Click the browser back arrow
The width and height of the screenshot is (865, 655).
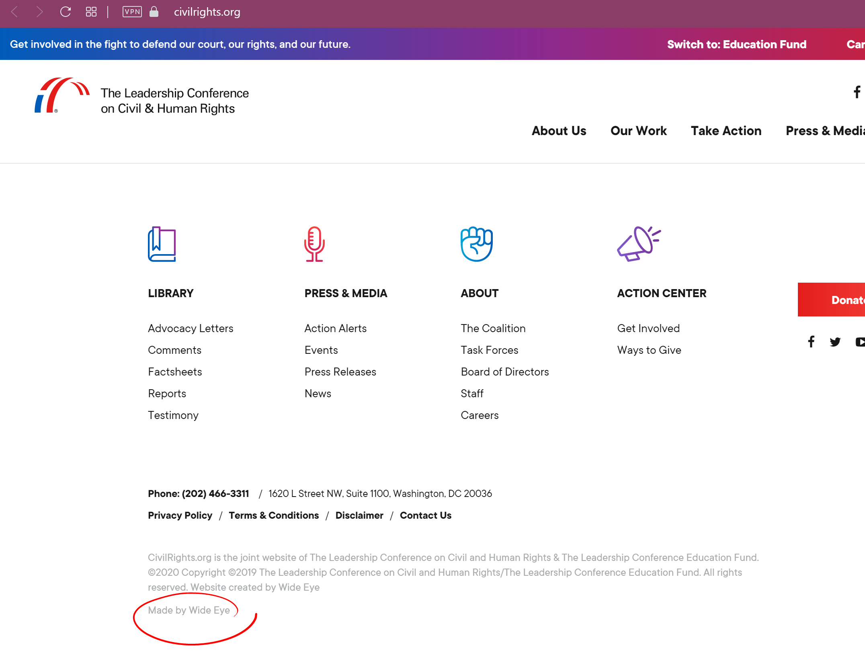click(14, 12)
